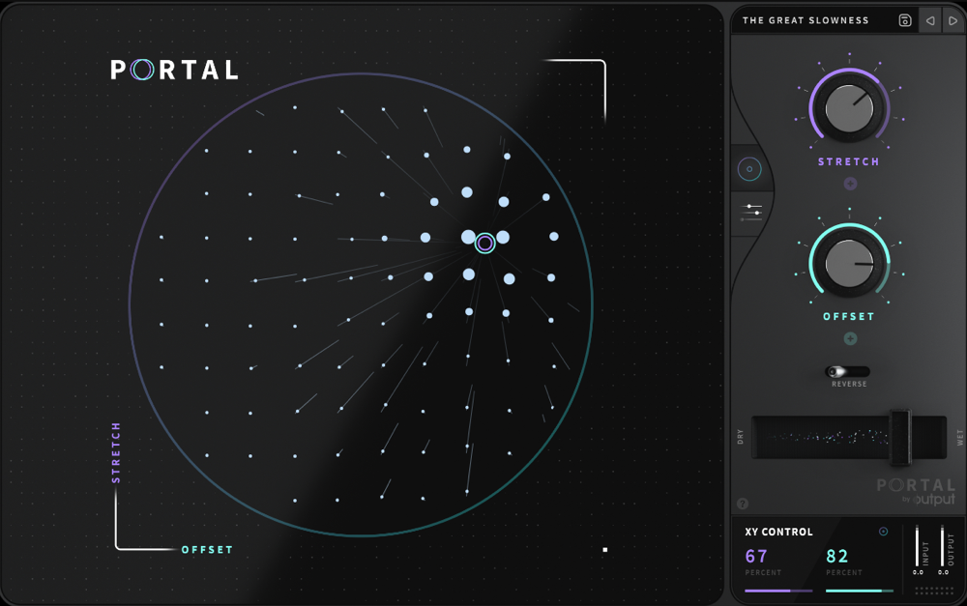
Task: Save the current preset with the disk icon
Action: [905, 20]
